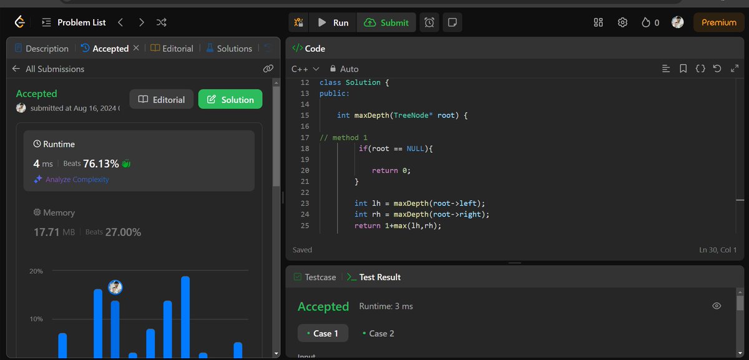Click the '// method 1' comment line

344,137
